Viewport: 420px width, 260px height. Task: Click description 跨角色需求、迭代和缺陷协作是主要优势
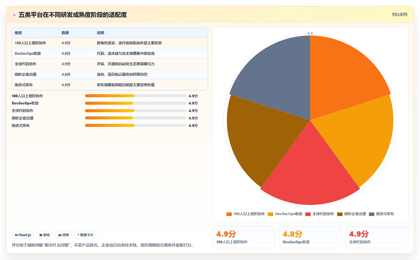(129, 43)
